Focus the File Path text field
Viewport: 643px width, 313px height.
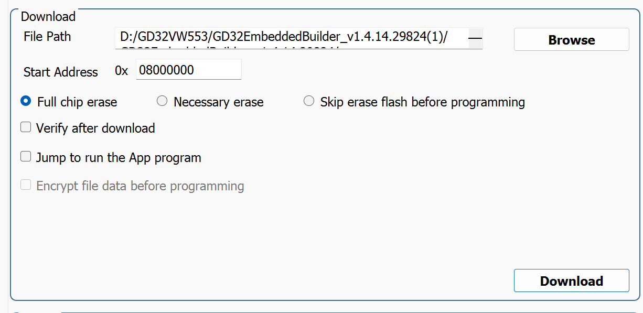pyautogui.click(x=292, y=38)
